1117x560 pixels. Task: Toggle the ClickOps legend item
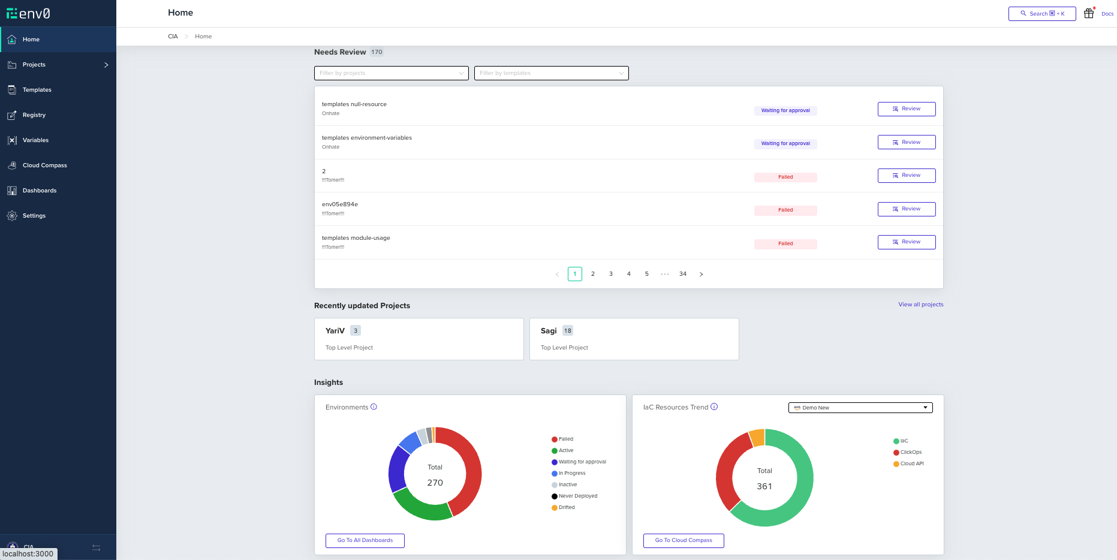[x=907, y=452]
